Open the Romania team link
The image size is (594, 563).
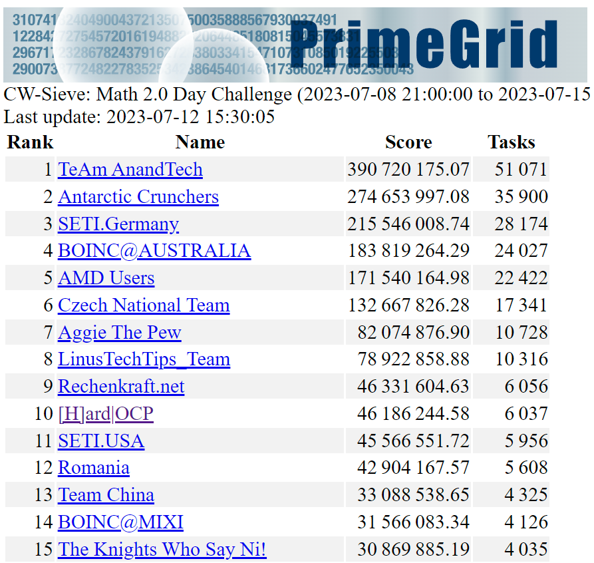click(94, 468)
